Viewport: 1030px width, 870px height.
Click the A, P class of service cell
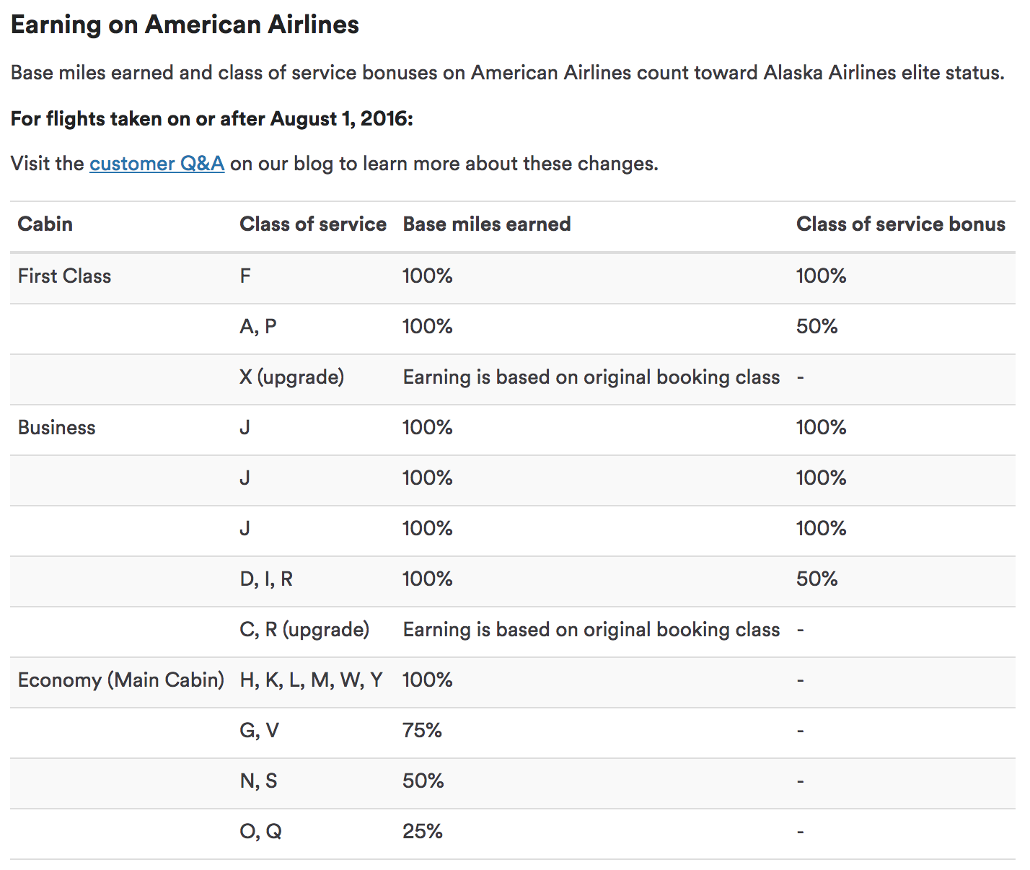257,327
